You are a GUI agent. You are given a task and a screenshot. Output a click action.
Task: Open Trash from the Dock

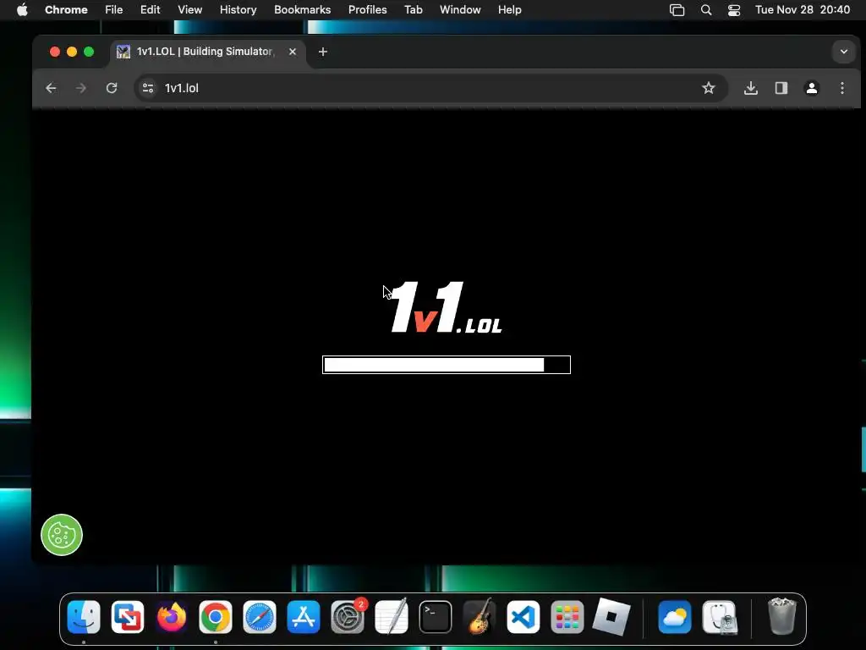(782, 617)
